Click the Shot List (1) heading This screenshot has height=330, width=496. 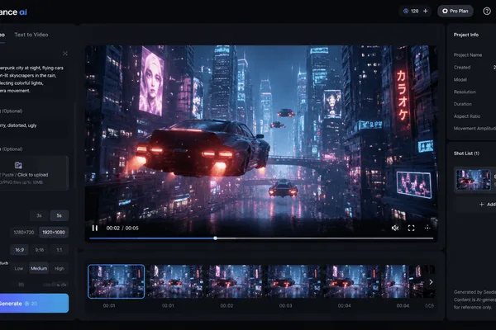[x=466, y=153]
